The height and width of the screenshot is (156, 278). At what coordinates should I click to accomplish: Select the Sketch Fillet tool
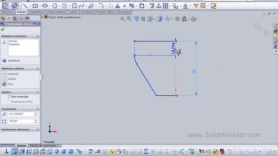click(101, 6)
